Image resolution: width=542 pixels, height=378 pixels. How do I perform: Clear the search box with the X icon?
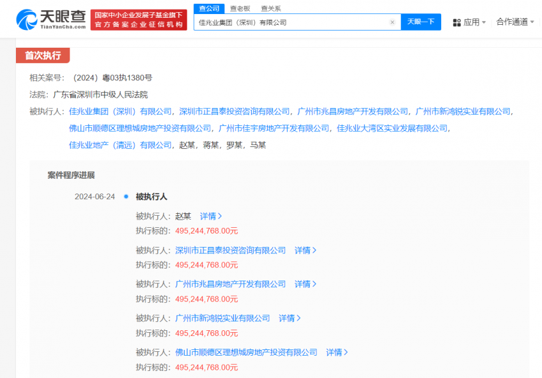point(392,22)
